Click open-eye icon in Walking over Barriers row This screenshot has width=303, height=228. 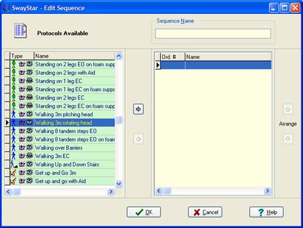click(30, 148)
